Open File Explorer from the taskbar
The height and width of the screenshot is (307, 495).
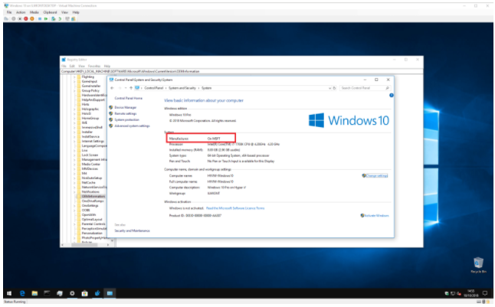[x=34, y=293]
